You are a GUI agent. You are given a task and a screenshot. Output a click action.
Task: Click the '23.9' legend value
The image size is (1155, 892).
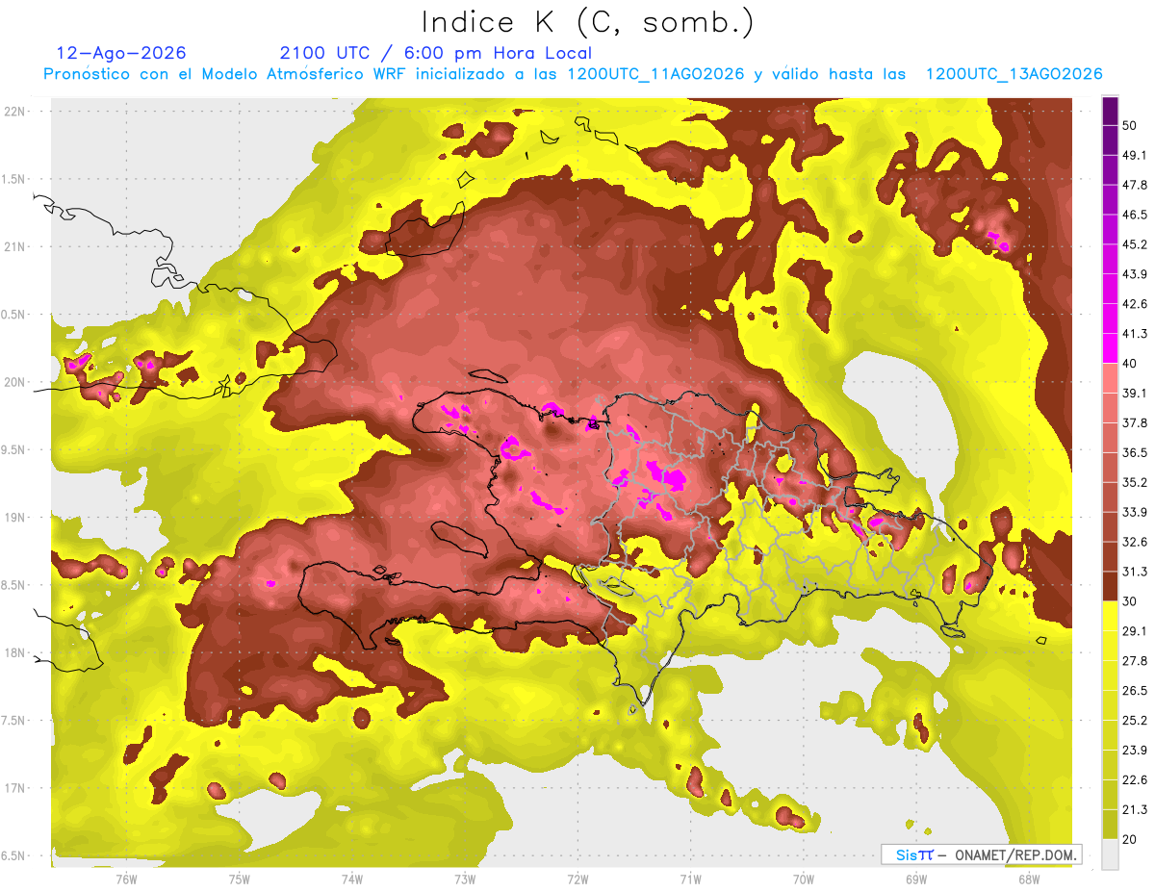pos(1135,751)
